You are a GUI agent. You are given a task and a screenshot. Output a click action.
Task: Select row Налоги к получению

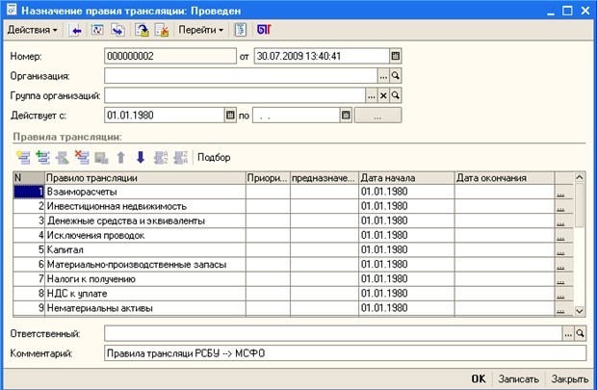pos(293,279)
